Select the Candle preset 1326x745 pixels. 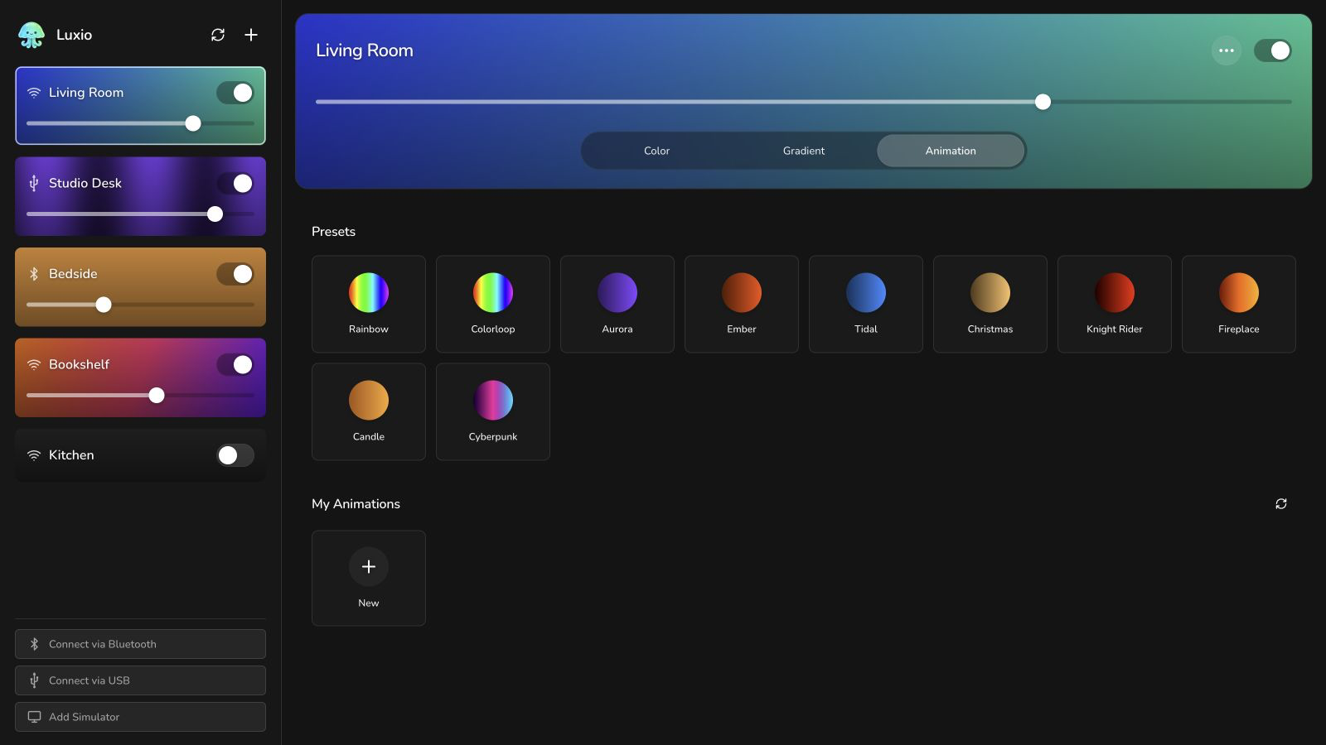click(369, 411)
